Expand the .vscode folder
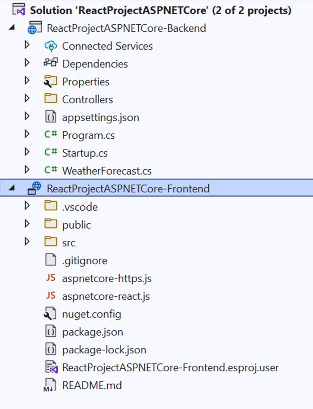This screenshot has height=409, width=313. [x=27, y=206]
